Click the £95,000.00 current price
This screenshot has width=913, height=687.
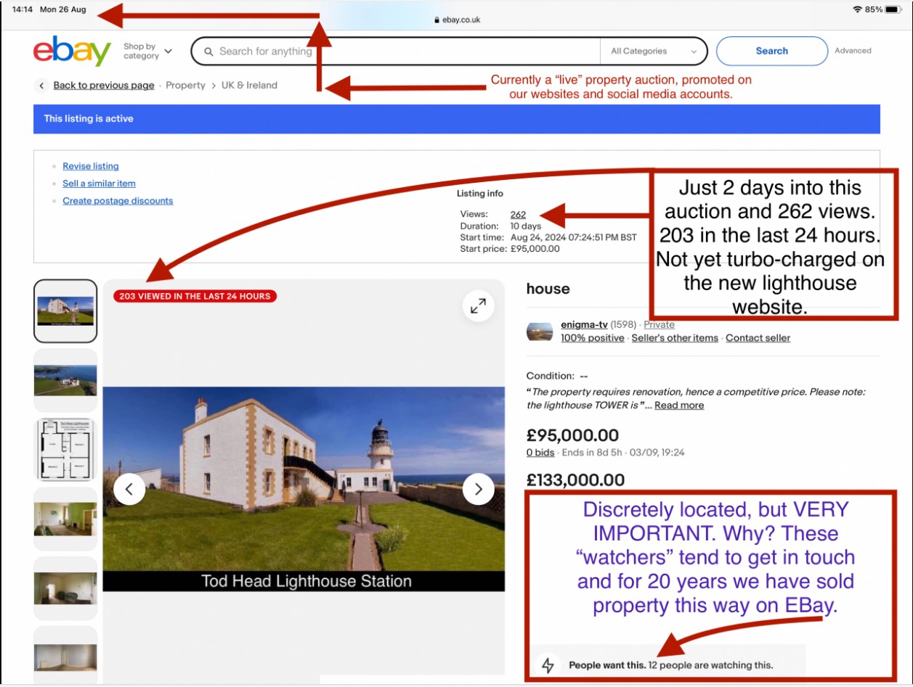point(572,436)
